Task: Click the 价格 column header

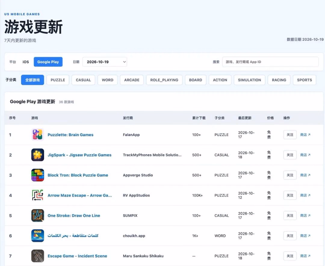Action: (270, 118)
